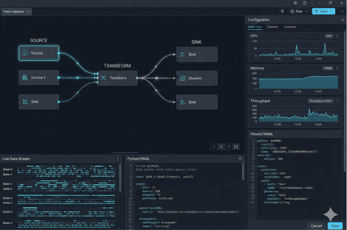
Task: Switch to the Counce tab
Action: tap(272, 26)
